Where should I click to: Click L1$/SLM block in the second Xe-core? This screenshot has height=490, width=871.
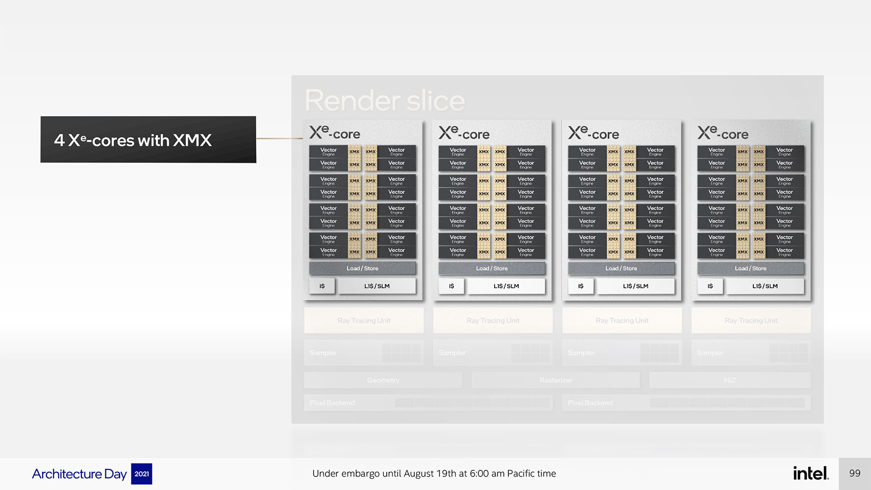pos(506,286)
